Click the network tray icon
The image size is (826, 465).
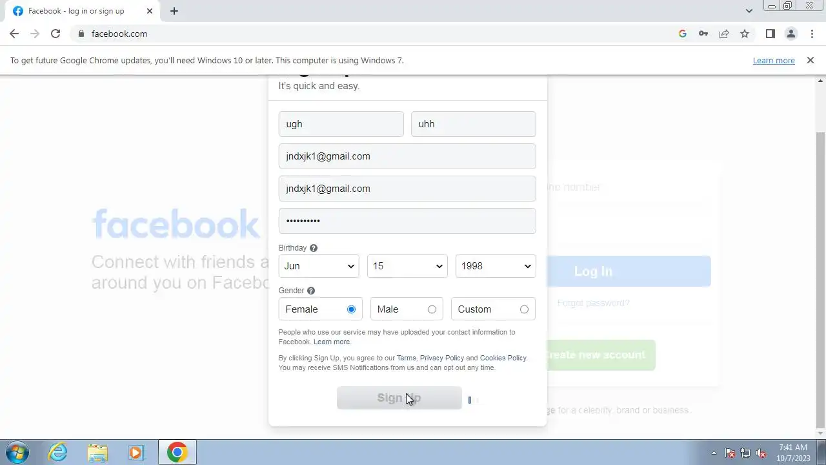745,453
